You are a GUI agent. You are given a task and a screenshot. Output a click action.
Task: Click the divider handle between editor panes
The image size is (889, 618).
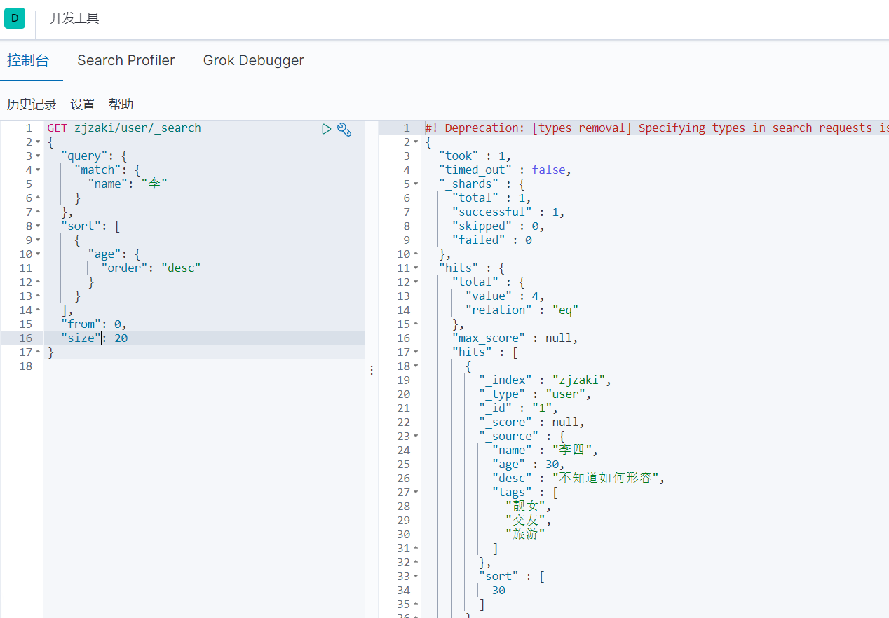tap(372, 369)
